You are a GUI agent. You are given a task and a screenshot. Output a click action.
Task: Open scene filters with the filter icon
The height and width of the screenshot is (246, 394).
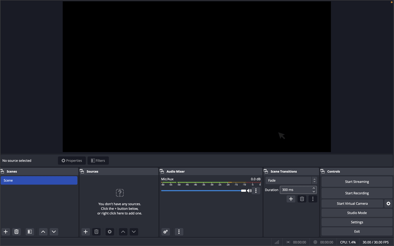pyautogui.click(x=29, y=232)
